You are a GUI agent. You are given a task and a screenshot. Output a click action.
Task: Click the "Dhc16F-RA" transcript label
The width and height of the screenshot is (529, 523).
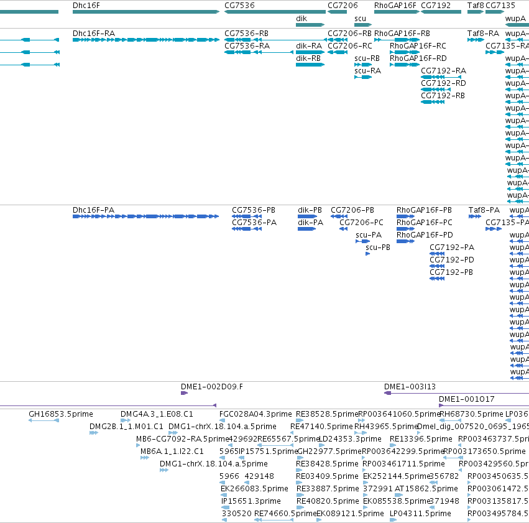[94, 34]
